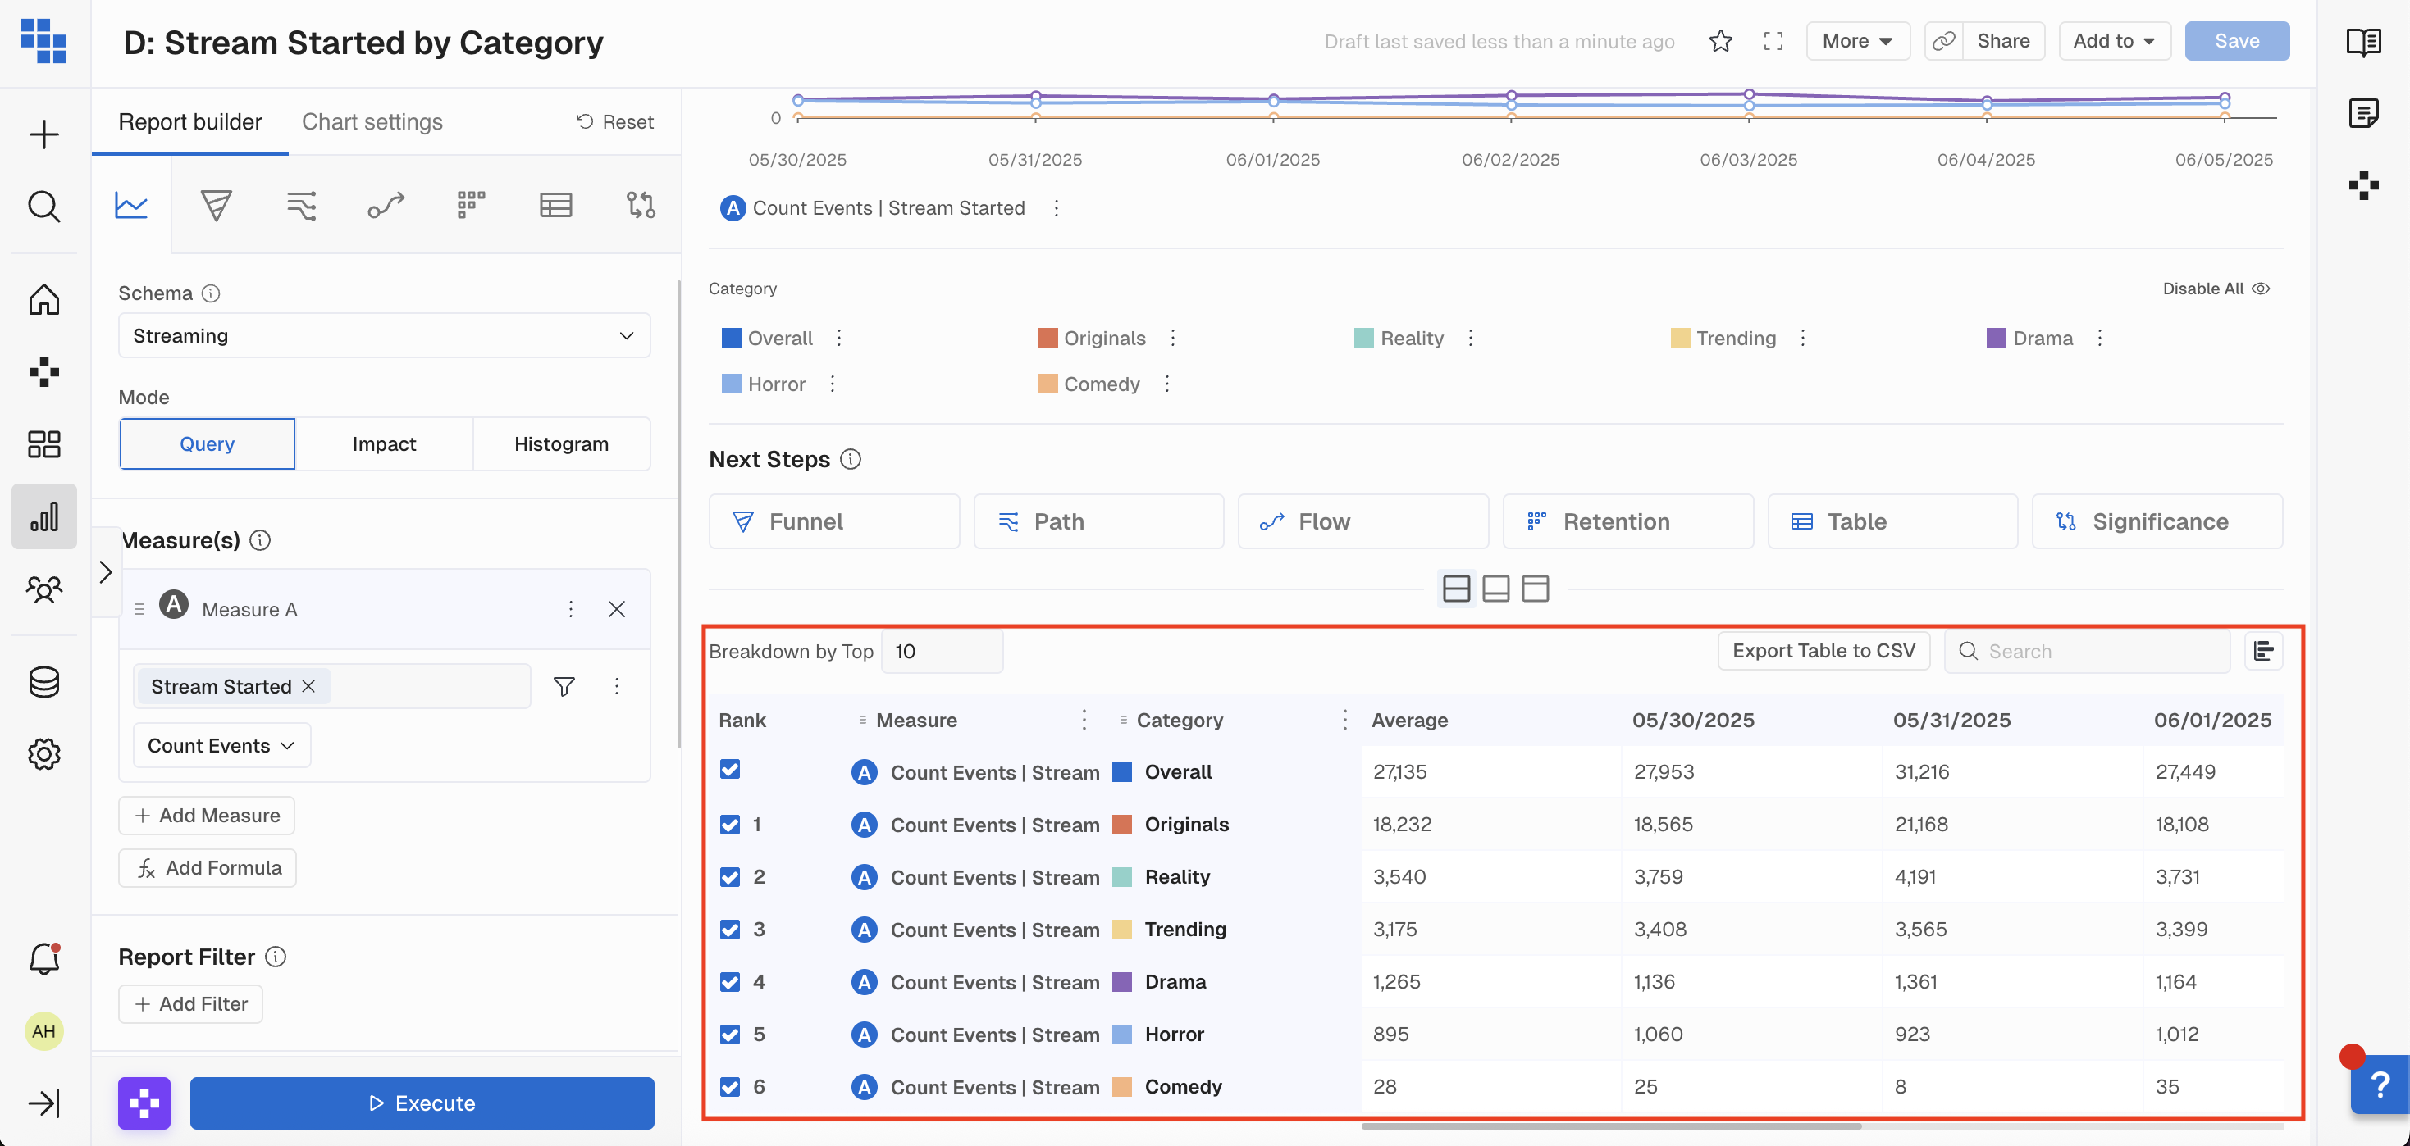The width and height of the screenshot is (2410, 1146).
Task: Uncheck the Originals row checkbox
Action: (x=730, y=825)
